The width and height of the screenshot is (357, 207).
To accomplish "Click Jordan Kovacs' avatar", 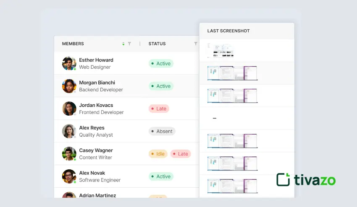I will click(x=69, y=109).
